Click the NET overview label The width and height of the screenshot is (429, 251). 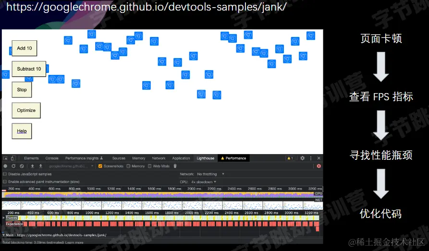tap(319, 200)
